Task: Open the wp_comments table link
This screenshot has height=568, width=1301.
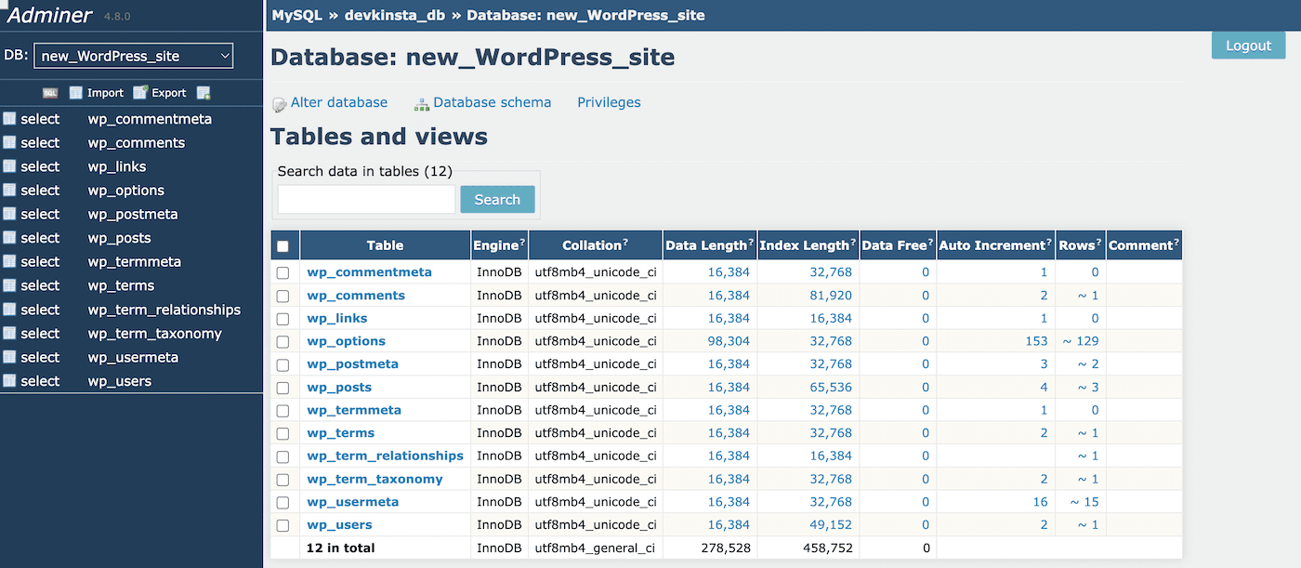Action: coord(356,296)
